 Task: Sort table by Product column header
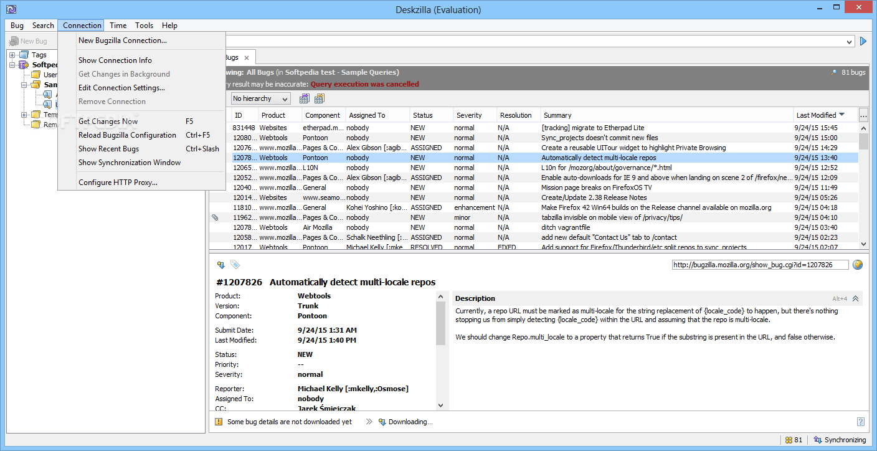(280, 115)
